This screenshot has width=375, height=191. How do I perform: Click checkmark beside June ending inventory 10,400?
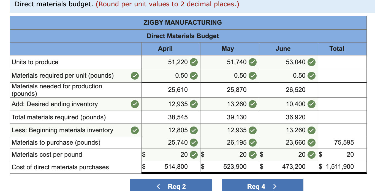point(311,104)
